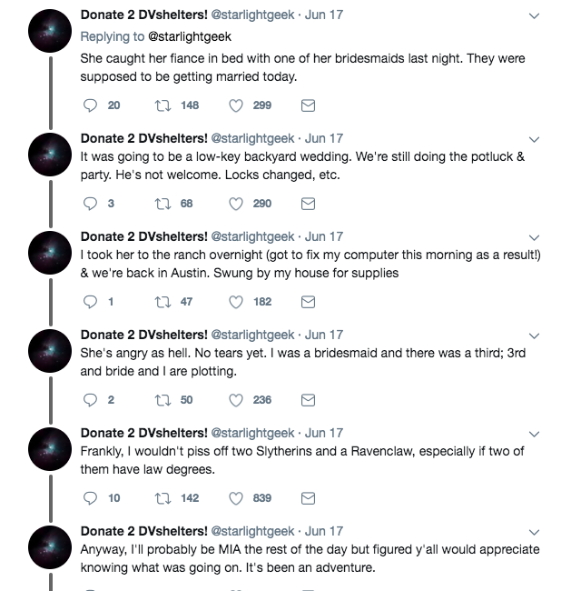This screenshot has height=591, width=571.
Task: Like the ranch overnight tweet with 182 likes
Action: [236, 302]
